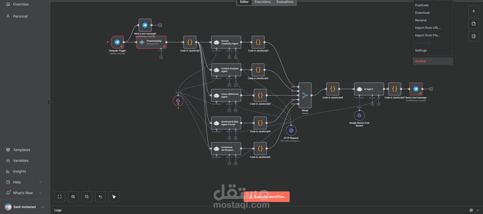Choose Rename from the workflow menu
This screenshot has width=483, height=214.
433,20
